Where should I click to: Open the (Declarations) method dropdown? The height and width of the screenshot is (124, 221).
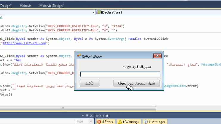coord(158,12)
